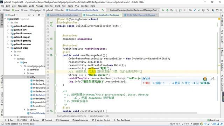Screen dimensions: 224x126
Task: Open the VCS menu
Action: [77, 6]
